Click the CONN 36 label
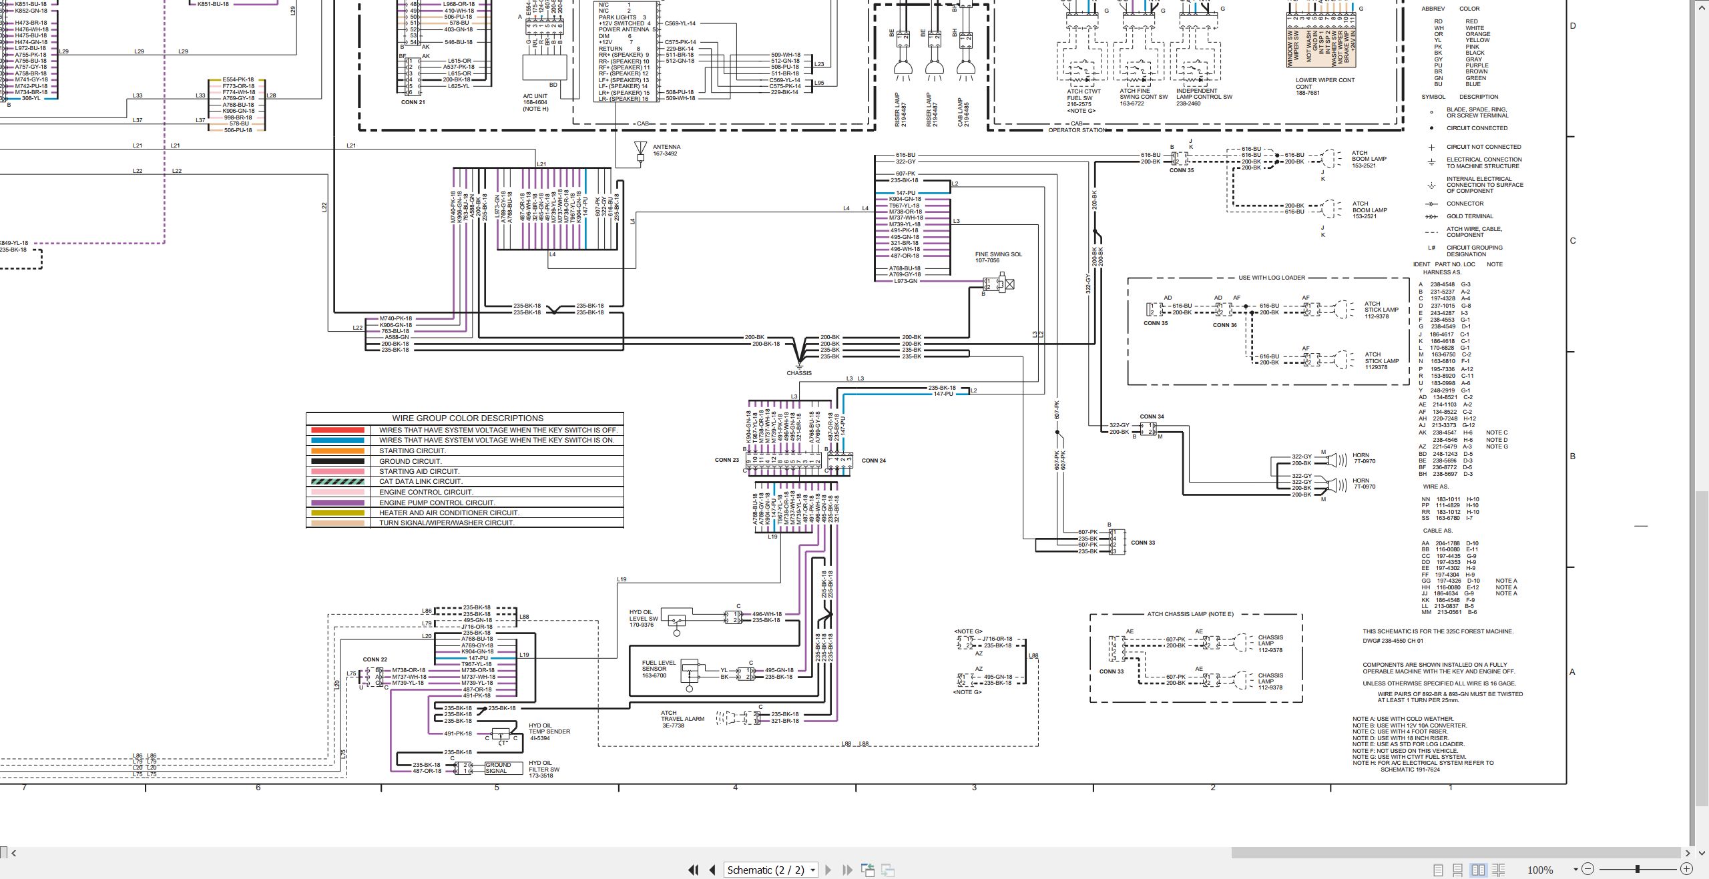Image resolution: width=1709 pixels, height=879 pixels. tap(1225, 325)
